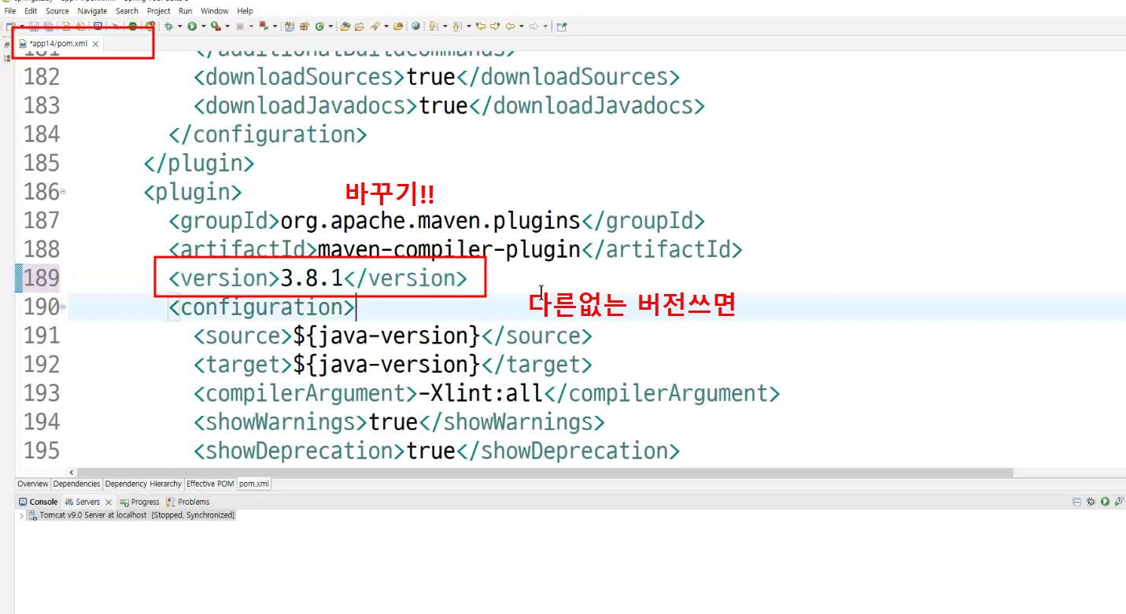This screenshot has width=1126, height=614.
Task: Click the gray Stop square in toolbar
Action: [240, 26]
